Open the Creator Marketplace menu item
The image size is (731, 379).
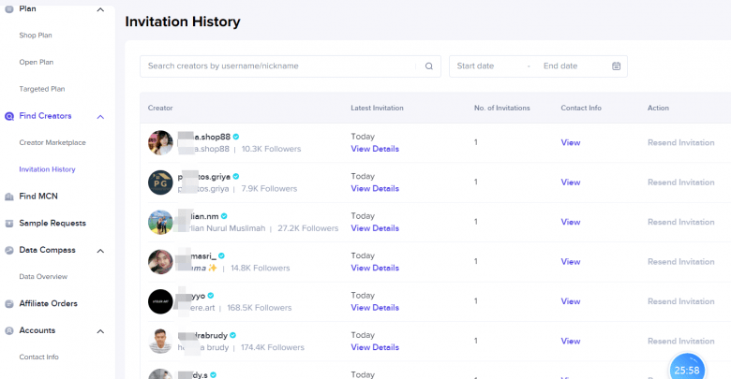(52, 142)
